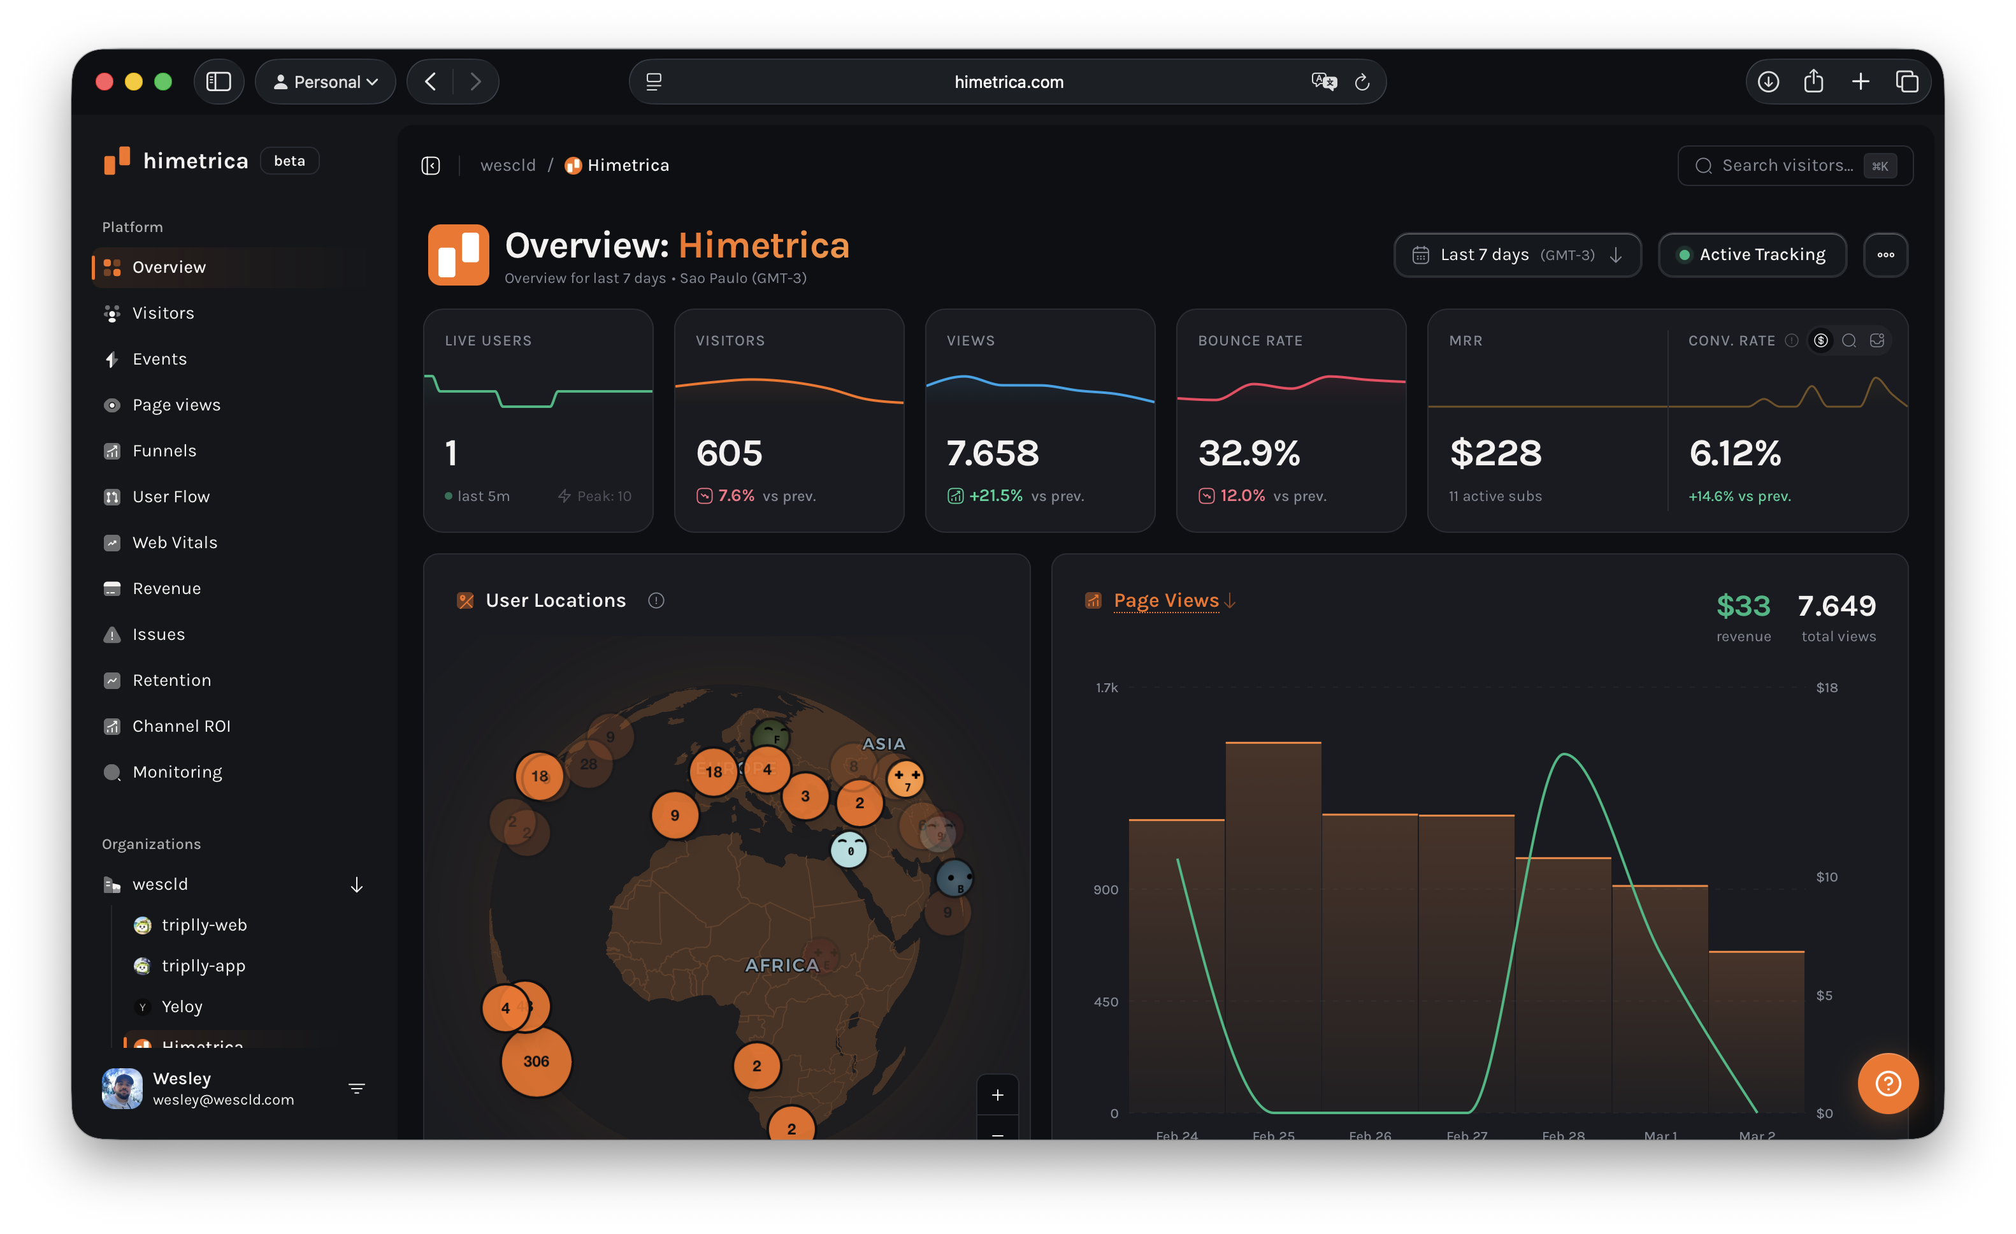Open the Personal profile switcher
This screenshot has height=1234, width=2016.
pos(325,81)
